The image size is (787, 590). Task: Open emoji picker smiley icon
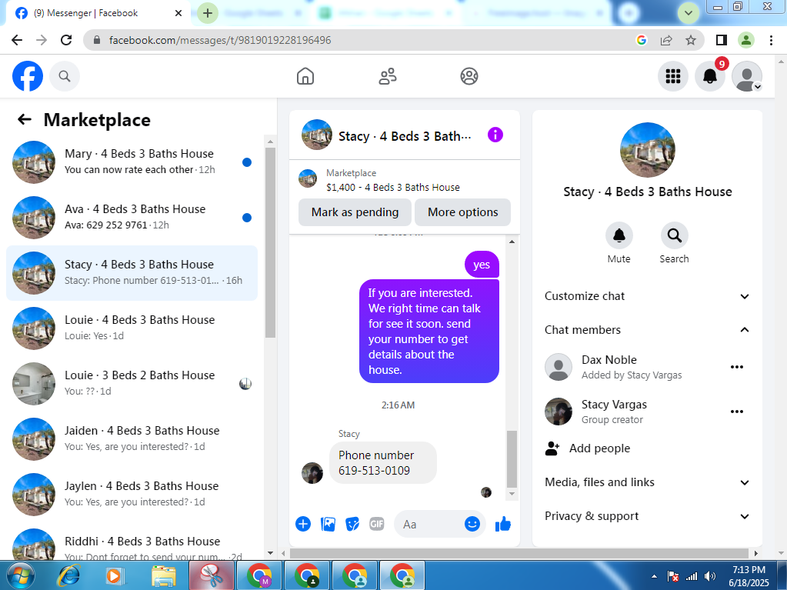click(472, 525)
